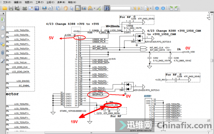
Task: Zoom out with the minus icon
Action: click(x=157, y=8)
